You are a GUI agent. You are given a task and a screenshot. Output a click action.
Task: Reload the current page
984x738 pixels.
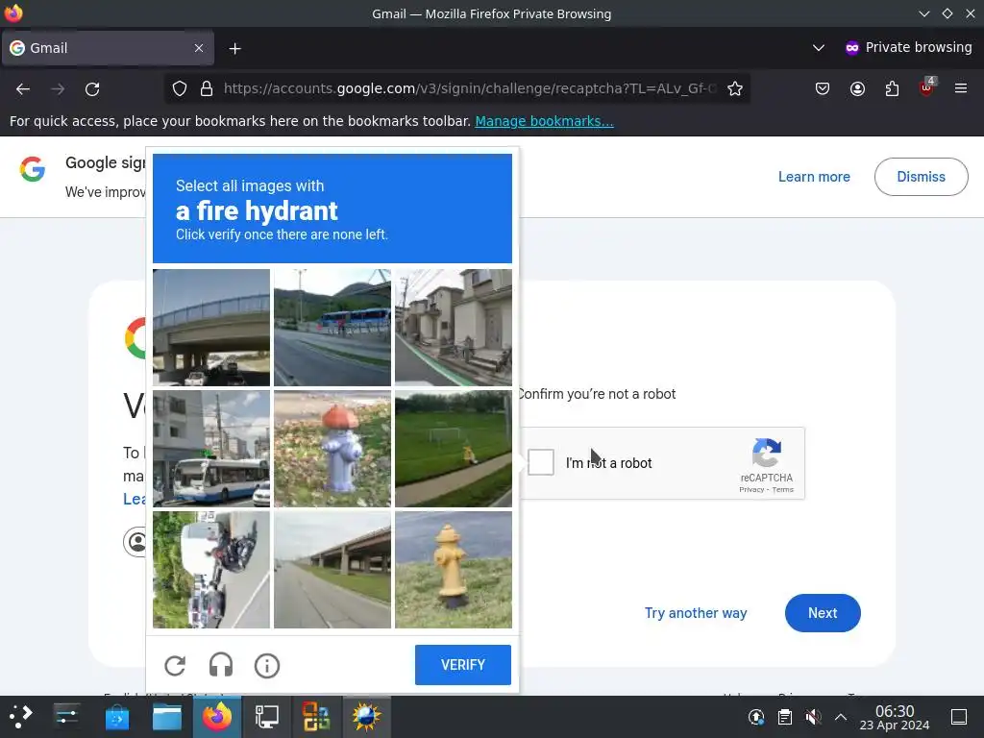pyautogui.click(x=92, y=89)
